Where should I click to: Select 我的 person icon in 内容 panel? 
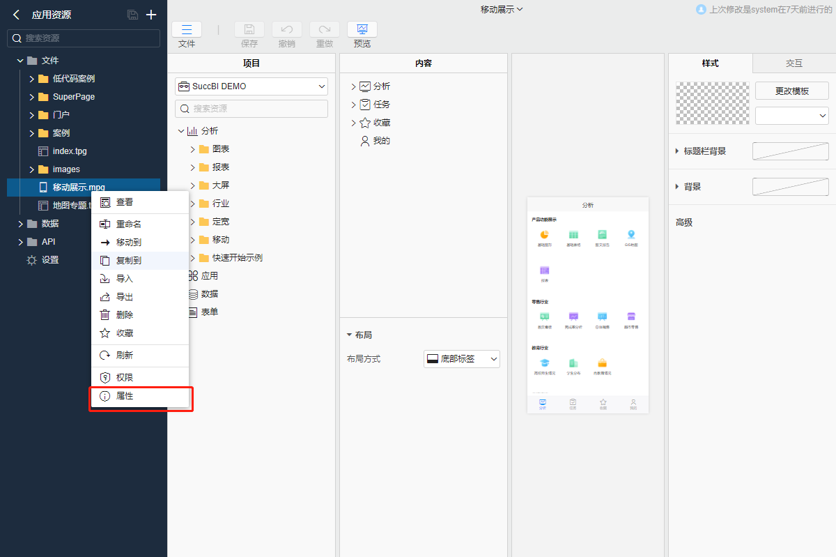(x=365, y=141)
